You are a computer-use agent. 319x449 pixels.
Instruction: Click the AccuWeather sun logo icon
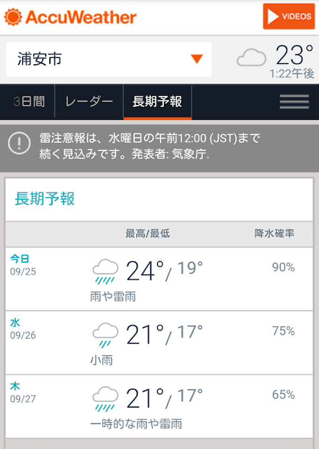tap(13, 17)
